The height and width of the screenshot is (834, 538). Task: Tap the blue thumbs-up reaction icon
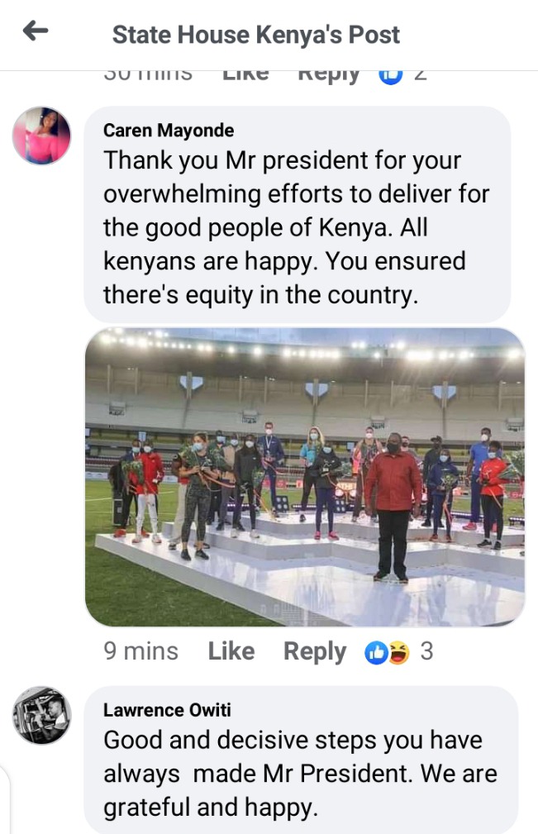(376, 653)
